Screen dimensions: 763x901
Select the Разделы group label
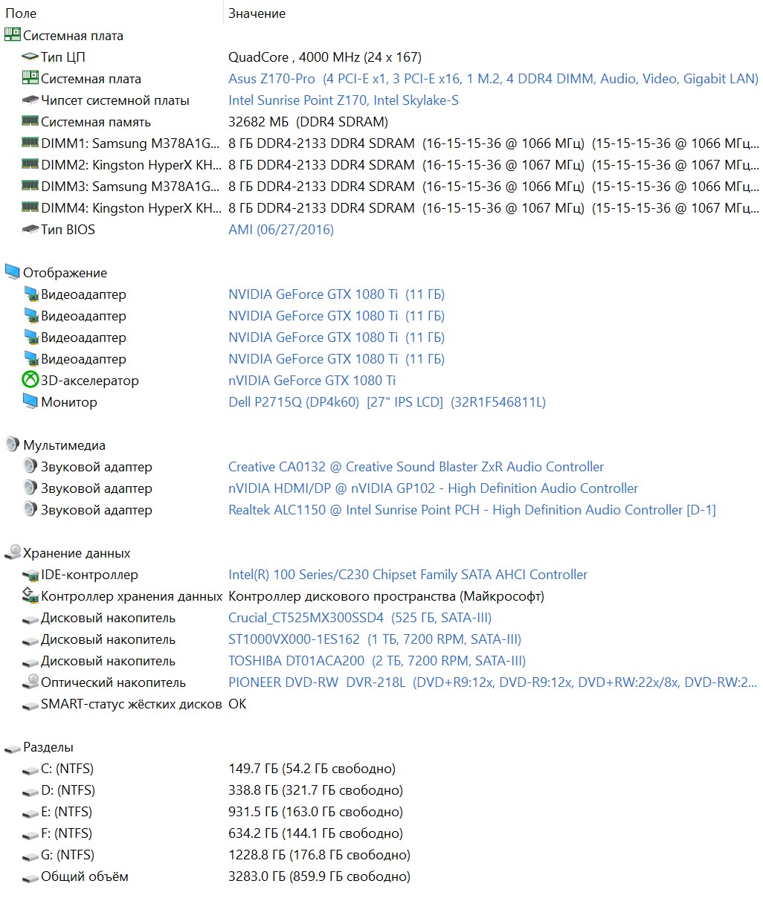point(48,746)
